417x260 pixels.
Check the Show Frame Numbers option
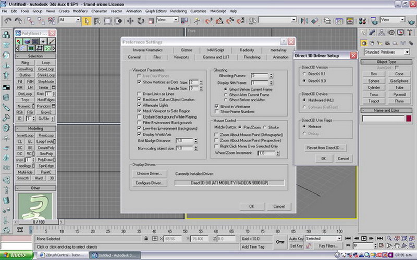216,111
